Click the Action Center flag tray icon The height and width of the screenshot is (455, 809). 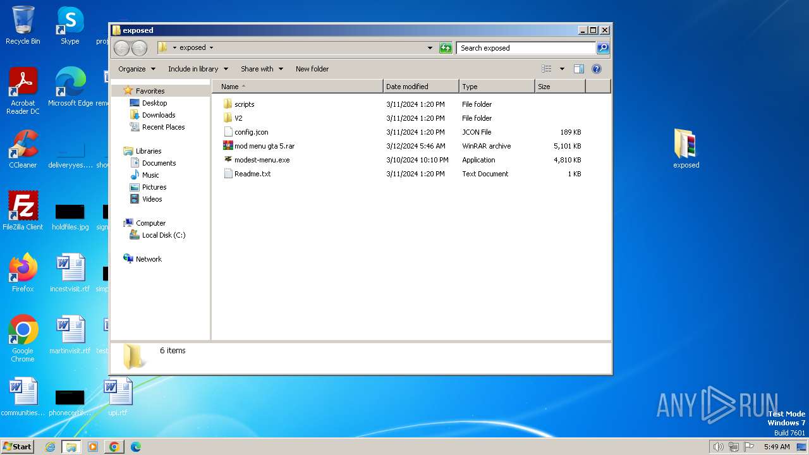(748, 447)
